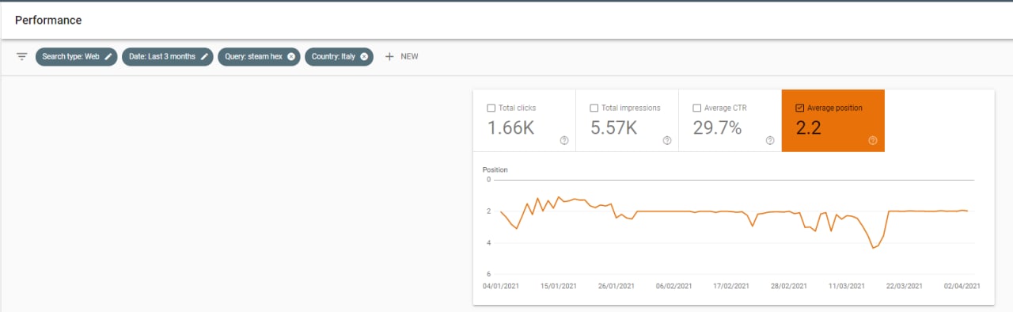Edit the Search type: Web filter
This screenshot has width=1013, height=312.
[108, 56]
